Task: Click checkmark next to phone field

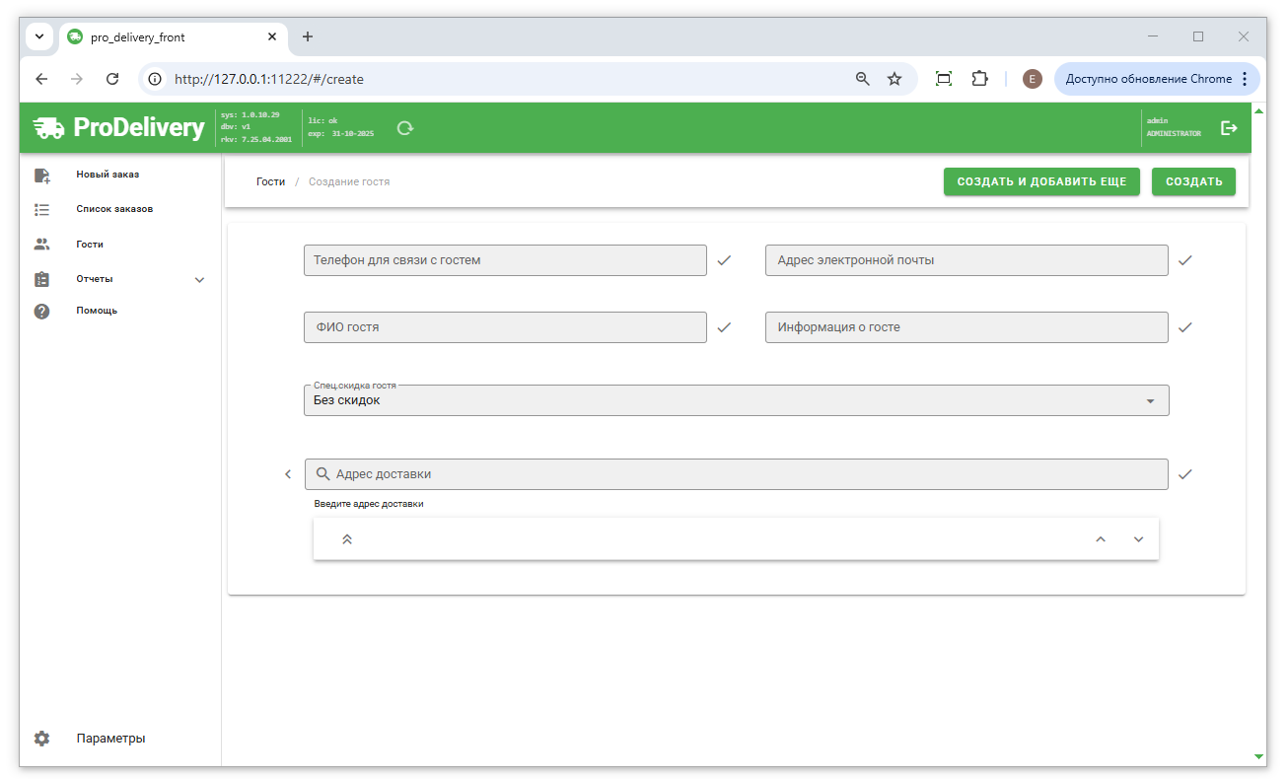Action: (x=724, y=260)
